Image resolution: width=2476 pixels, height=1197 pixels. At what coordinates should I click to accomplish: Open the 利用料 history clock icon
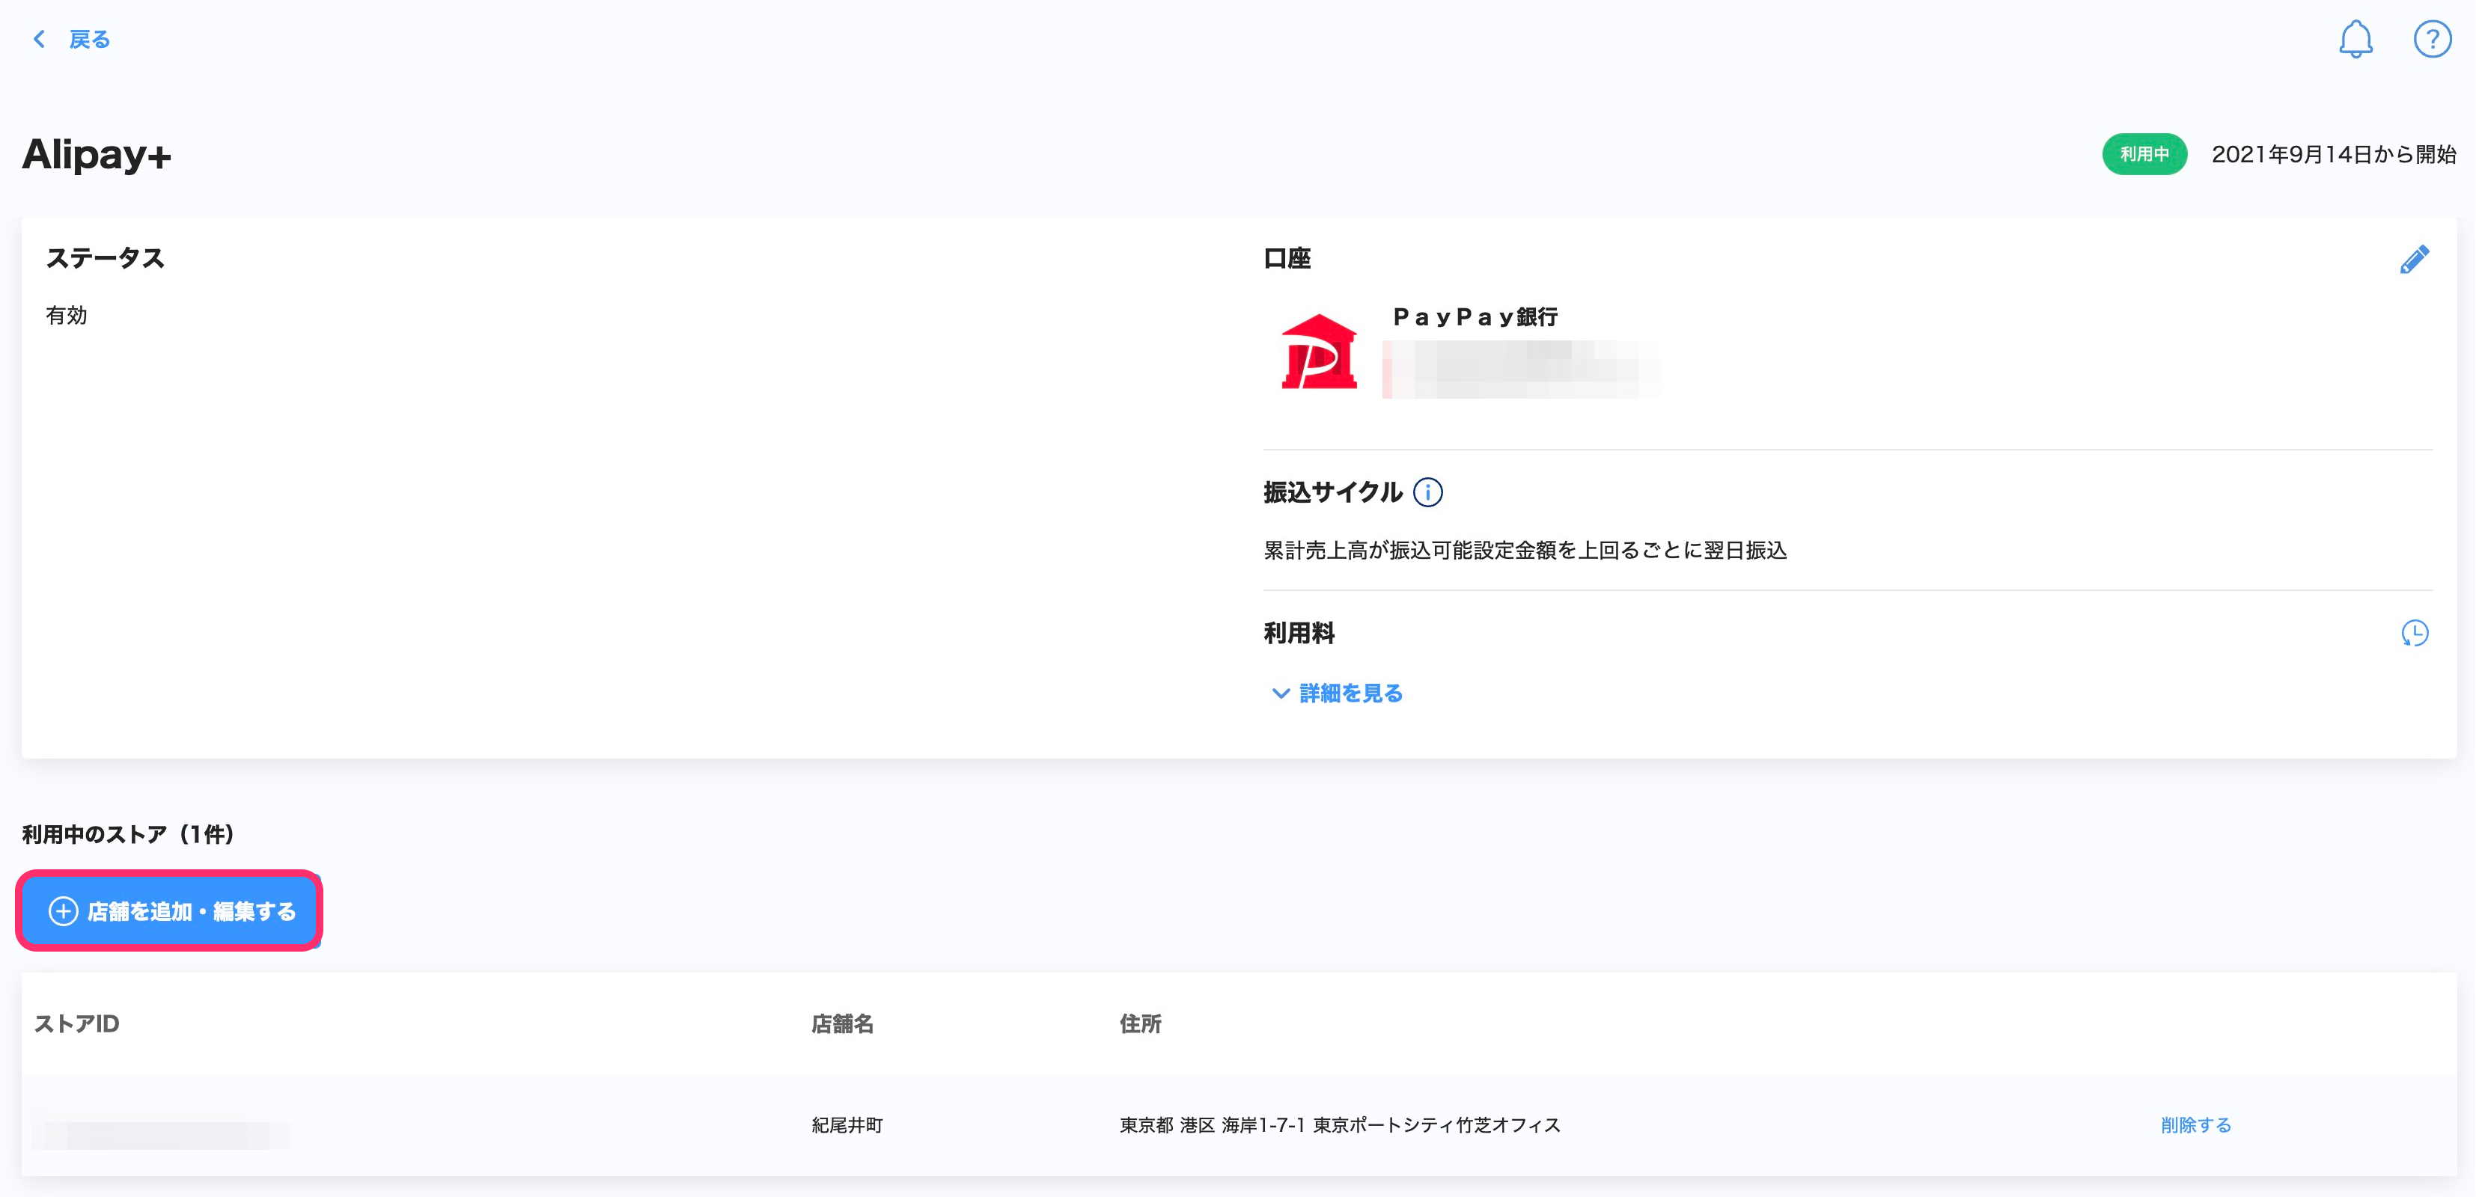click(2414, 633)
